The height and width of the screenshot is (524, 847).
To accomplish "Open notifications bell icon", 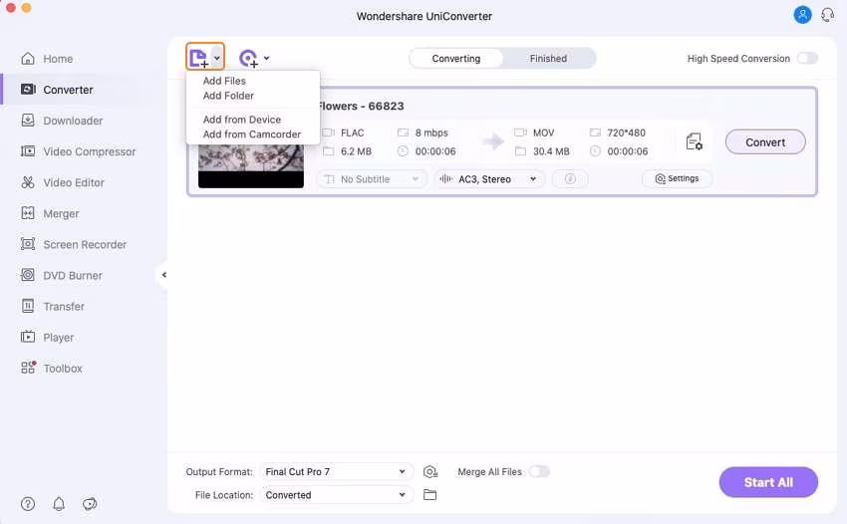I will click(x=59, y=504).
